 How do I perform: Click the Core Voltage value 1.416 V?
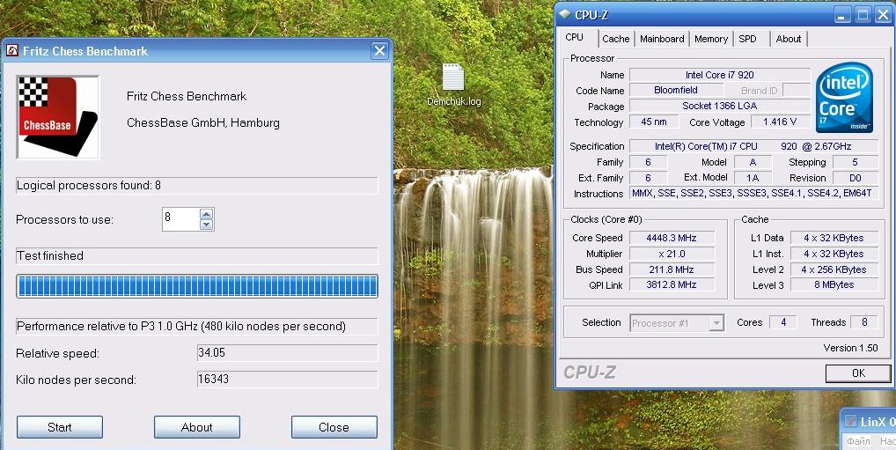(x=780, y=122)
